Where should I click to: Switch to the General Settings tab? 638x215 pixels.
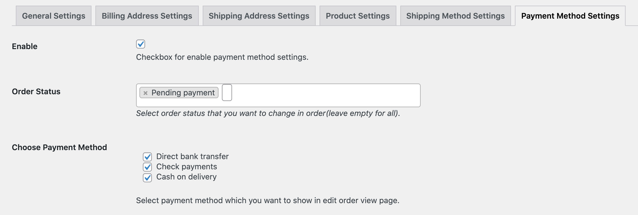coord(54,16)
